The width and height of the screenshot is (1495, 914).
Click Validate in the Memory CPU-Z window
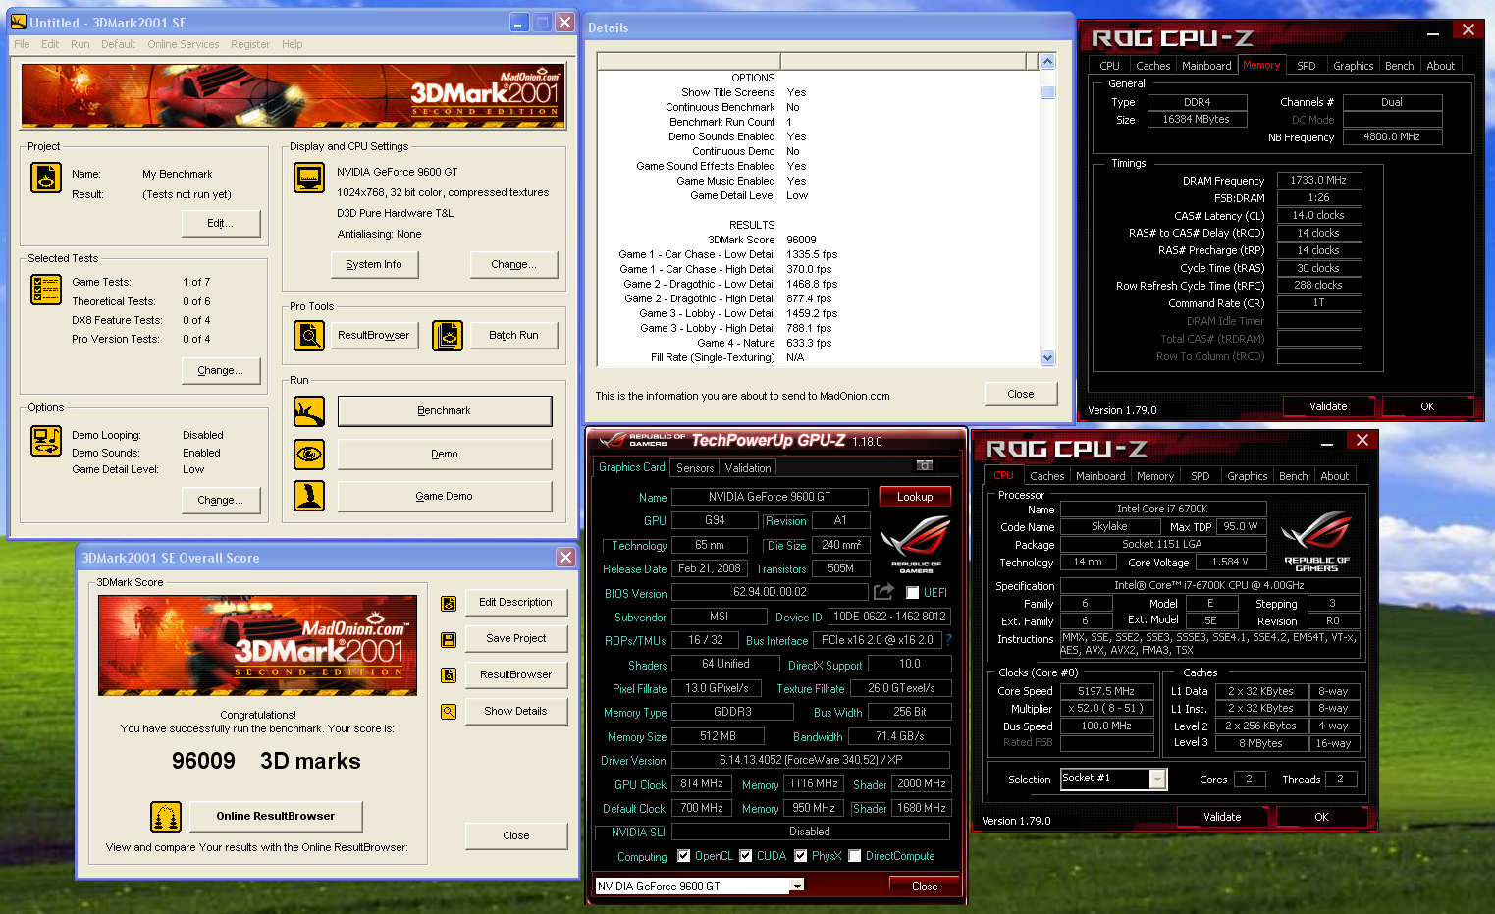pos(1328,406)
